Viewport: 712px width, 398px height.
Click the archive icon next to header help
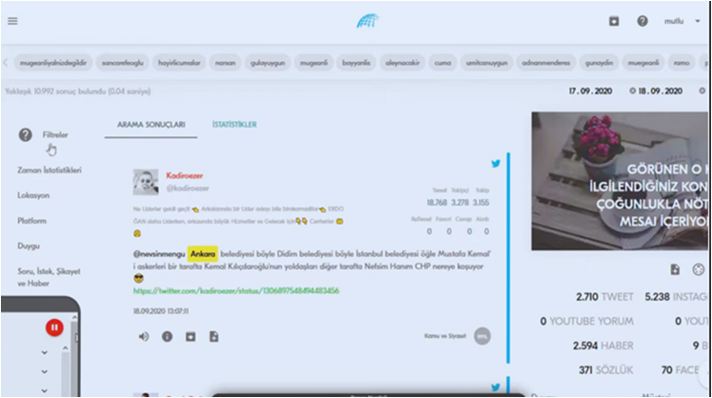(x=615, y=21)
